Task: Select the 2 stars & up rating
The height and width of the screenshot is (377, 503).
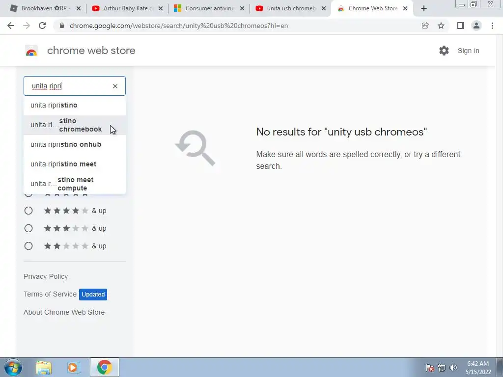Action: tap(28, 246)
